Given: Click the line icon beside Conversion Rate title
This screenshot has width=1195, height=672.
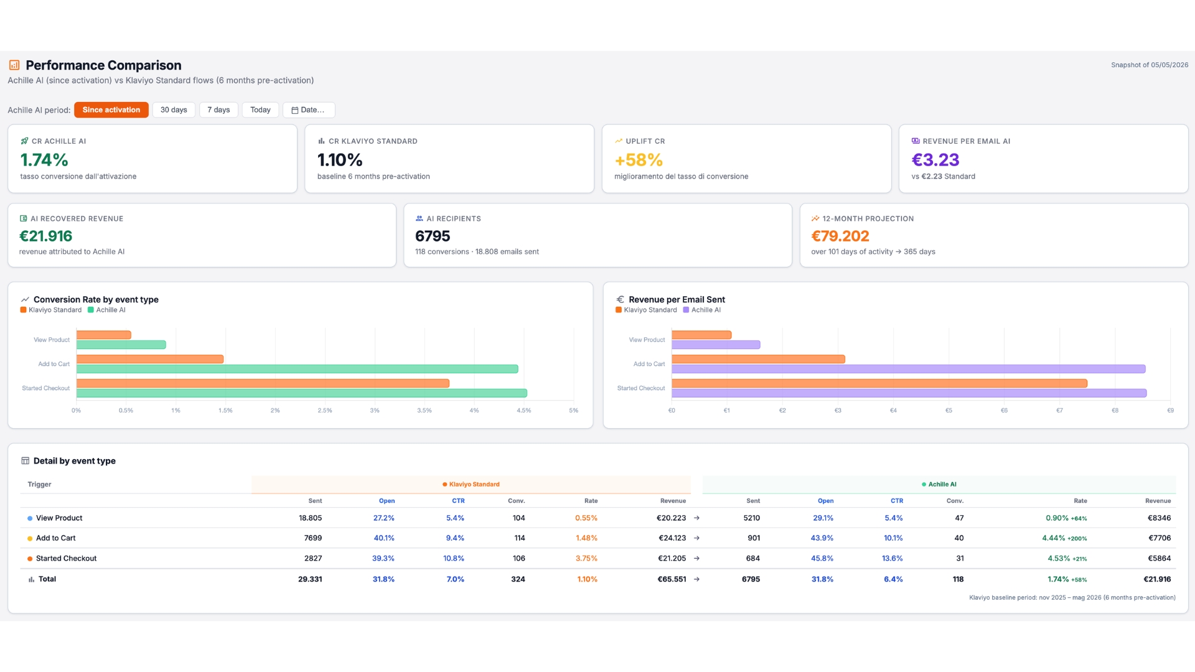Looking at the screenshot, I should 25,299.
